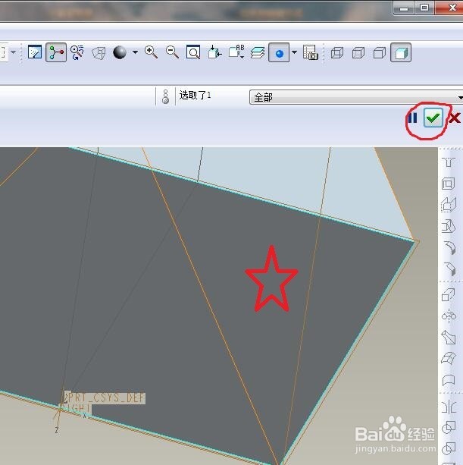
Task: Select the Mirror tool in sidebar
Action: tap(449, 407)
